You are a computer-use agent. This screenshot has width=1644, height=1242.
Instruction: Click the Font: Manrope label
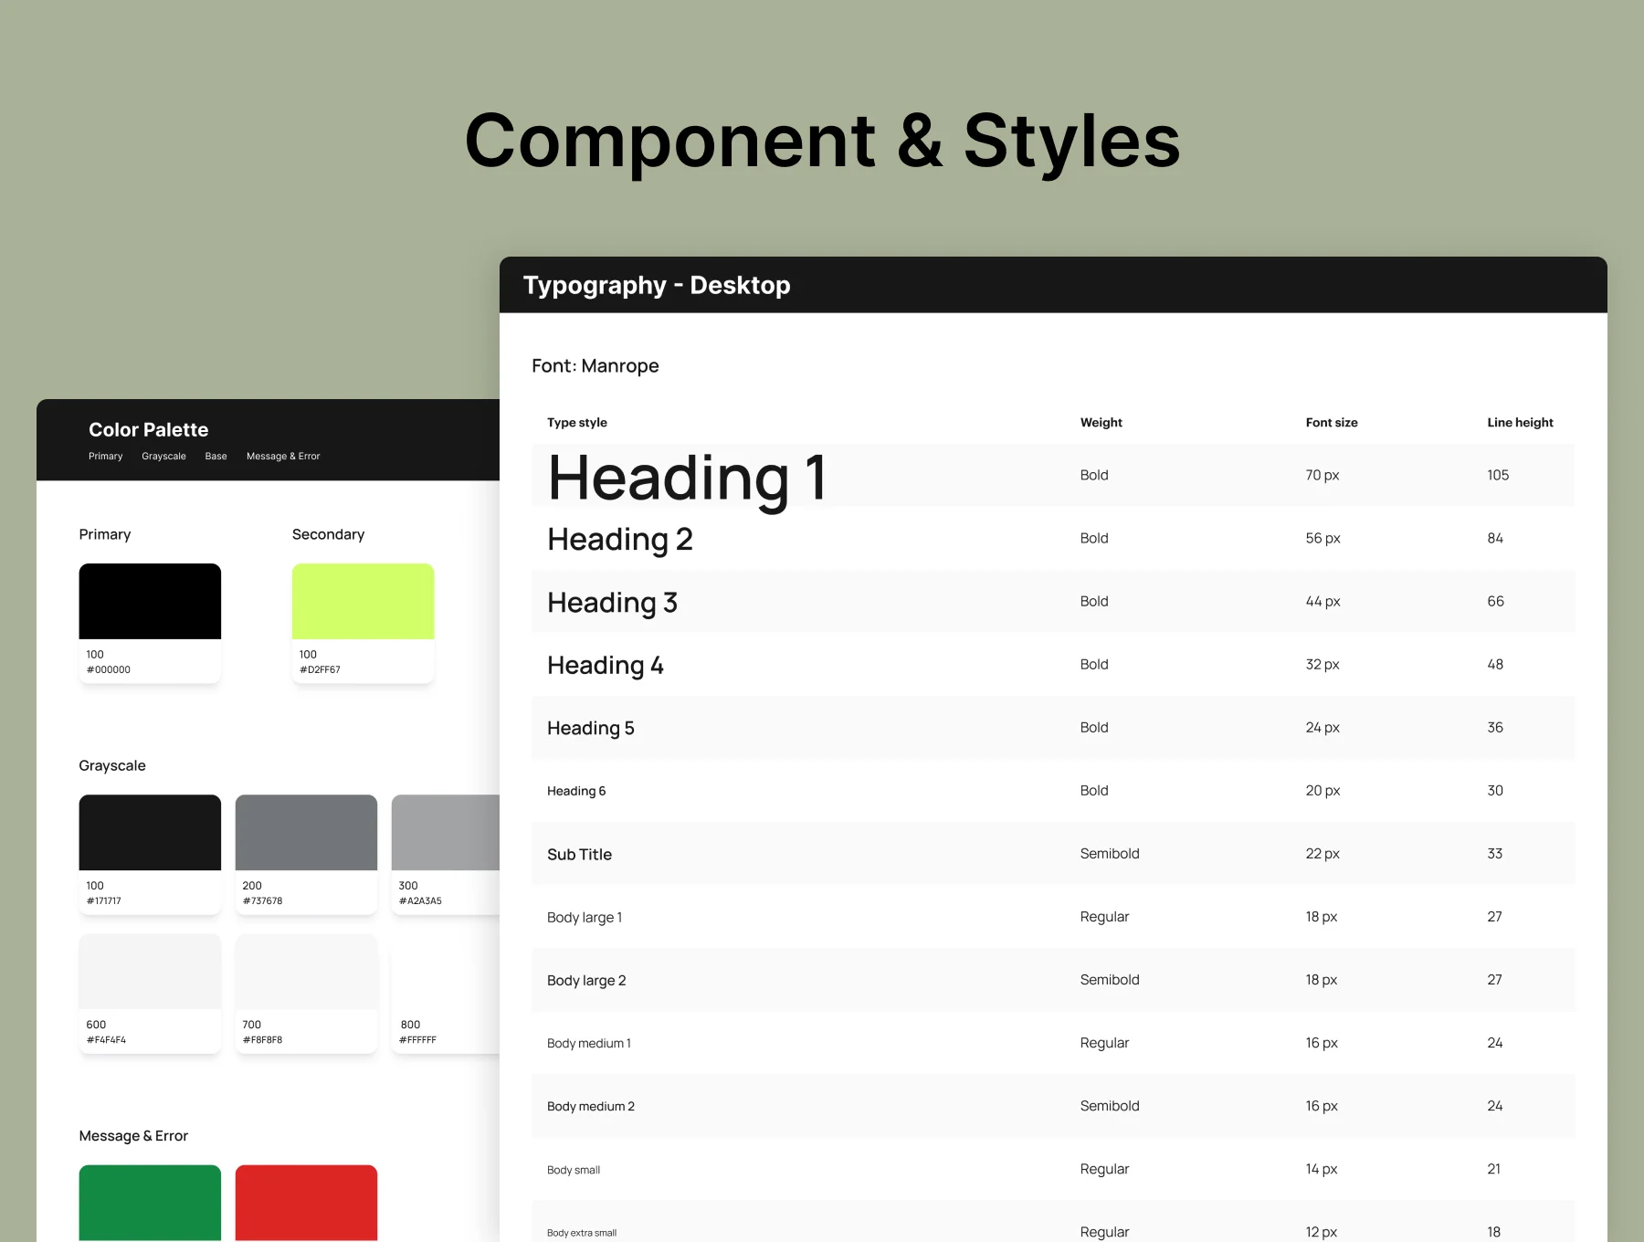(x=595, y=365)
